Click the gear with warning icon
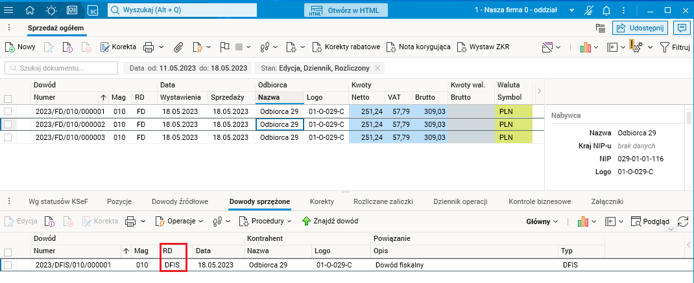 636,45
